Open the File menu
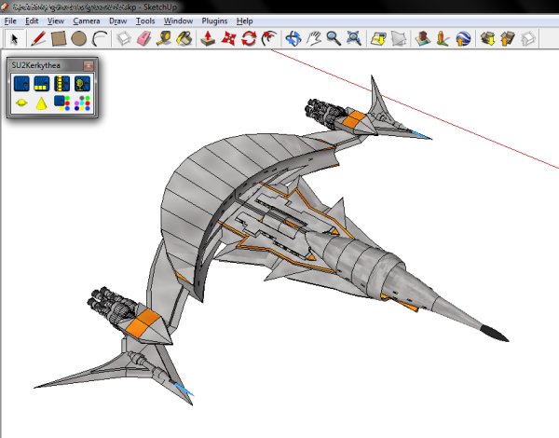 coord(10,21)
